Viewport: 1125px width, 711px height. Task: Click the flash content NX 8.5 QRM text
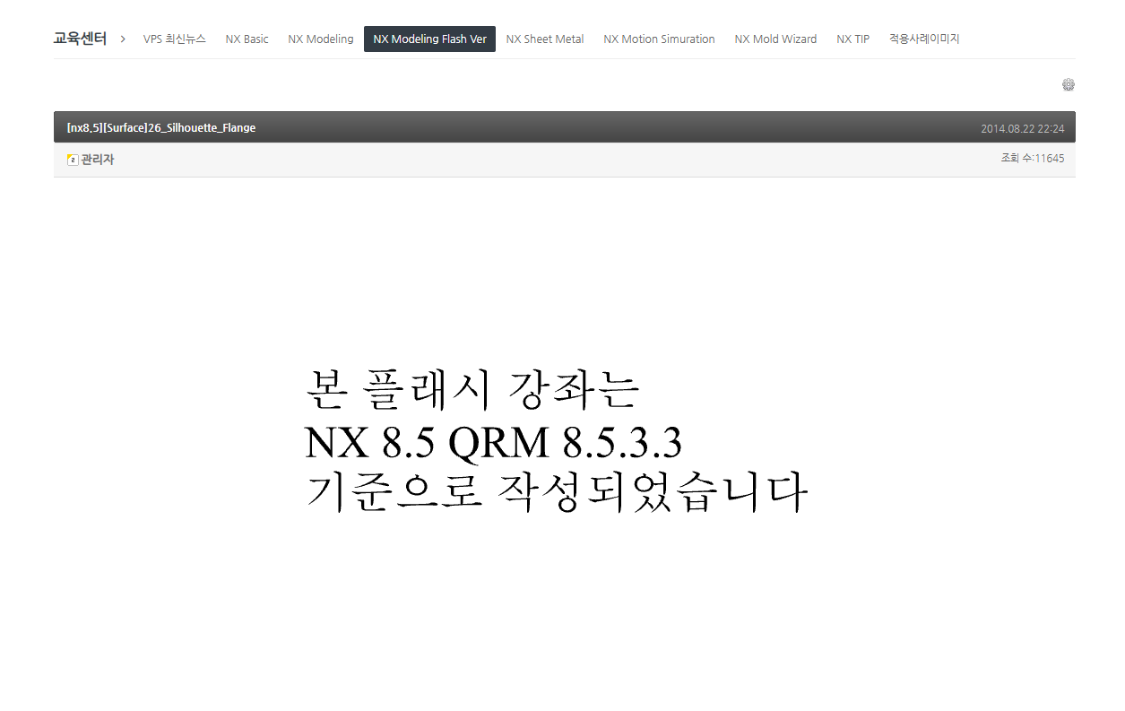(494, 442)
